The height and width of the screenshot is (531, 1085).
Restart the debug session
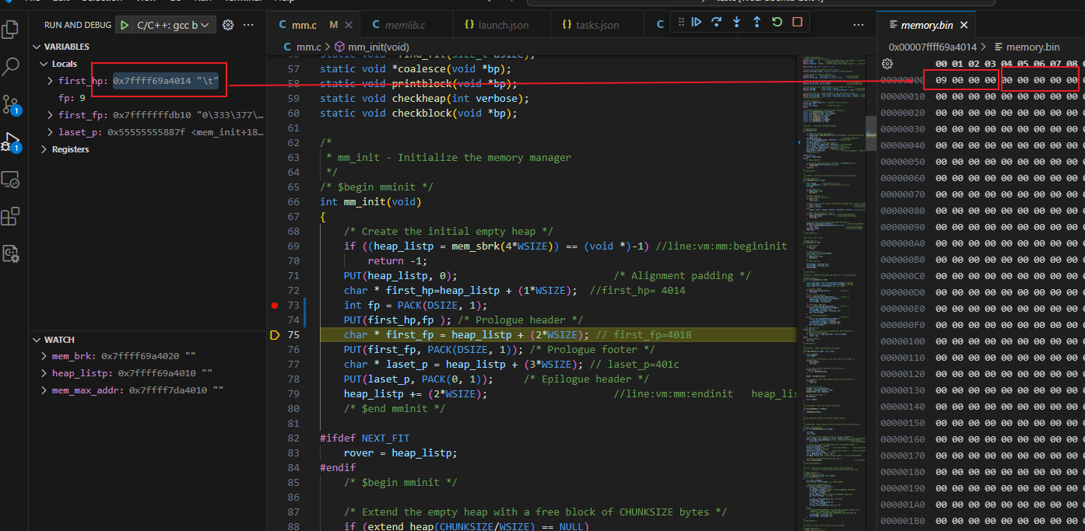[777, 23]
